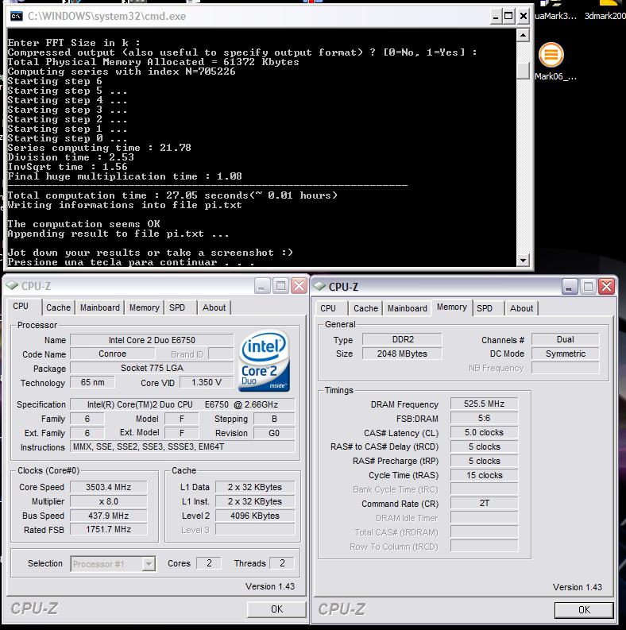Click the memory Type value DDR2

pos(402,339)
